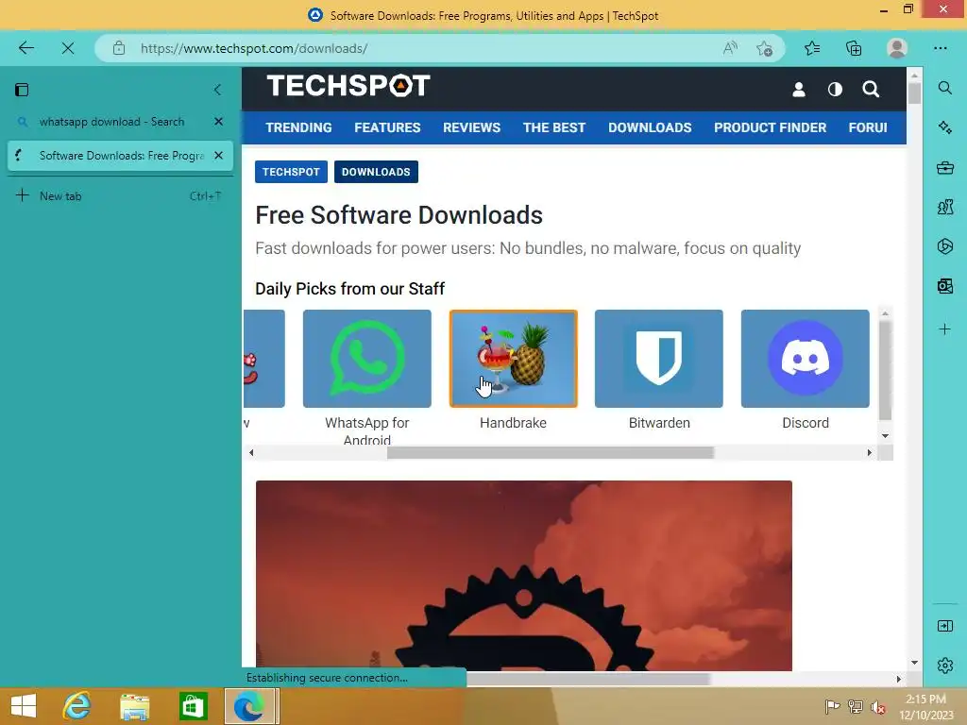
Task: Open Settings and more ellipsis menu
Action: point(940,48)
